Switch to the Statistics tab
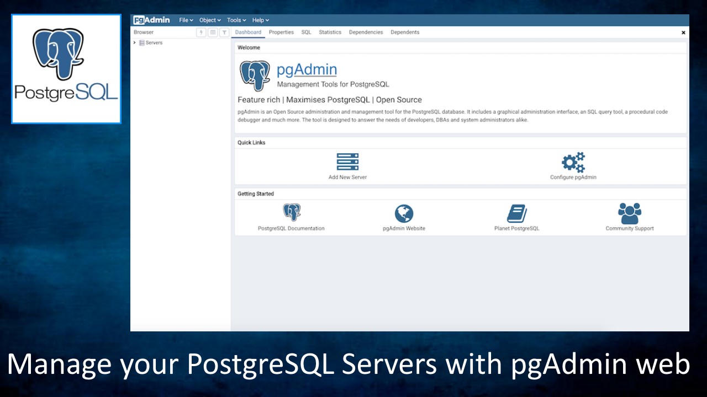This screenshot has width=707, height=397. click(x=330, y=33)
